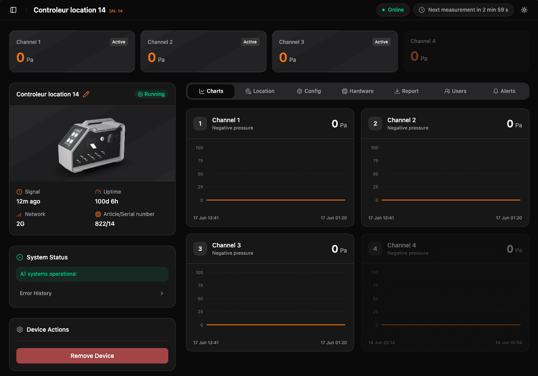Click the Online status badge
538x376 pixels.
393,10
